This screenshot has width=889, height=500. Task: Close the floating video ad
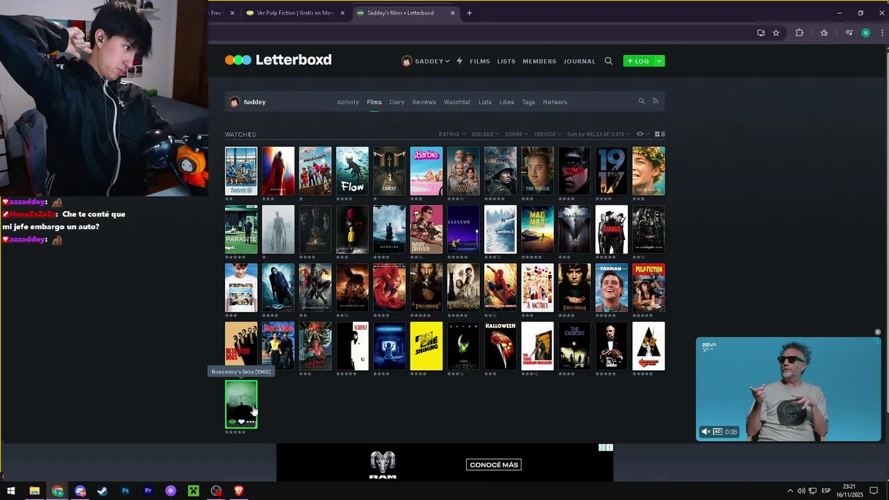877,332
